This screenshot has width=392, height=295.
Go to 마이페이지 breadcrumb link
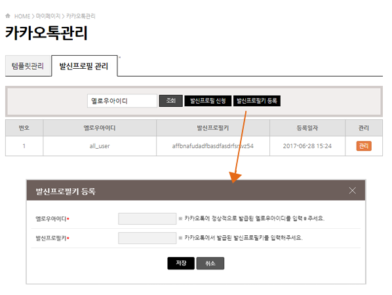[x=48, y=16]
